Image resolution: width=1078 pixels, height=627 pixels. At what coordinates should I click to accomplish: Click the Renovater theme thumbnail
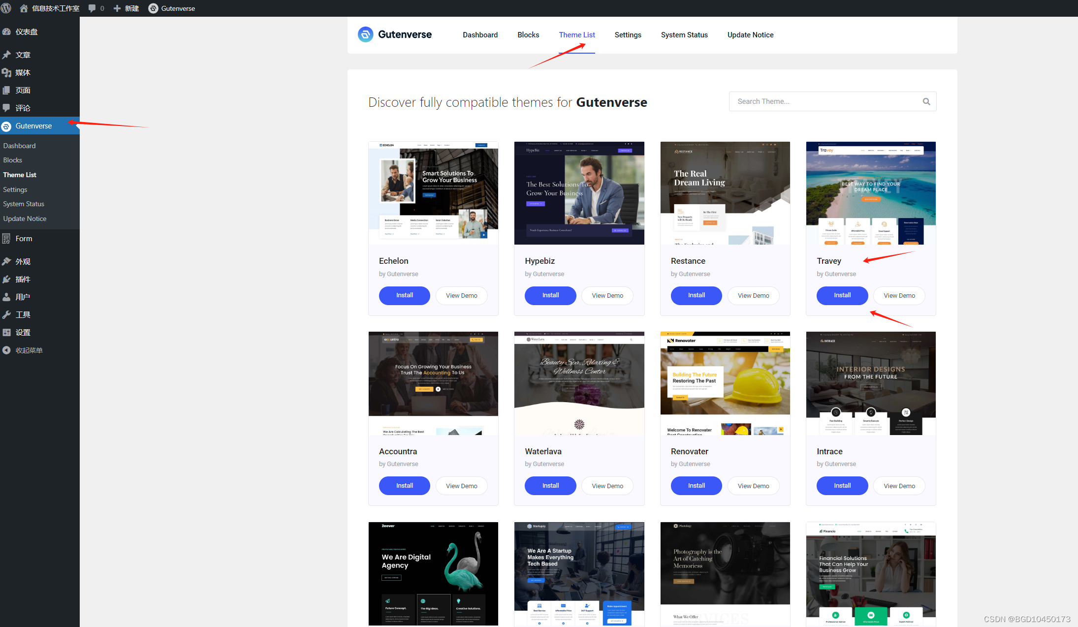tap(725, 383)
